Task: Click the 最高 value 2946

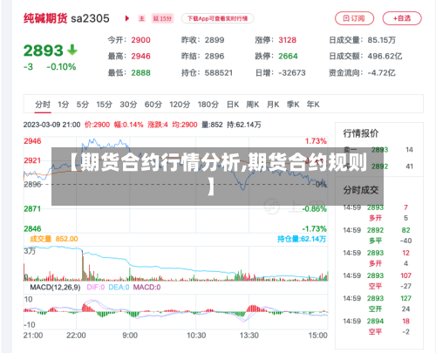Action: 140,56
